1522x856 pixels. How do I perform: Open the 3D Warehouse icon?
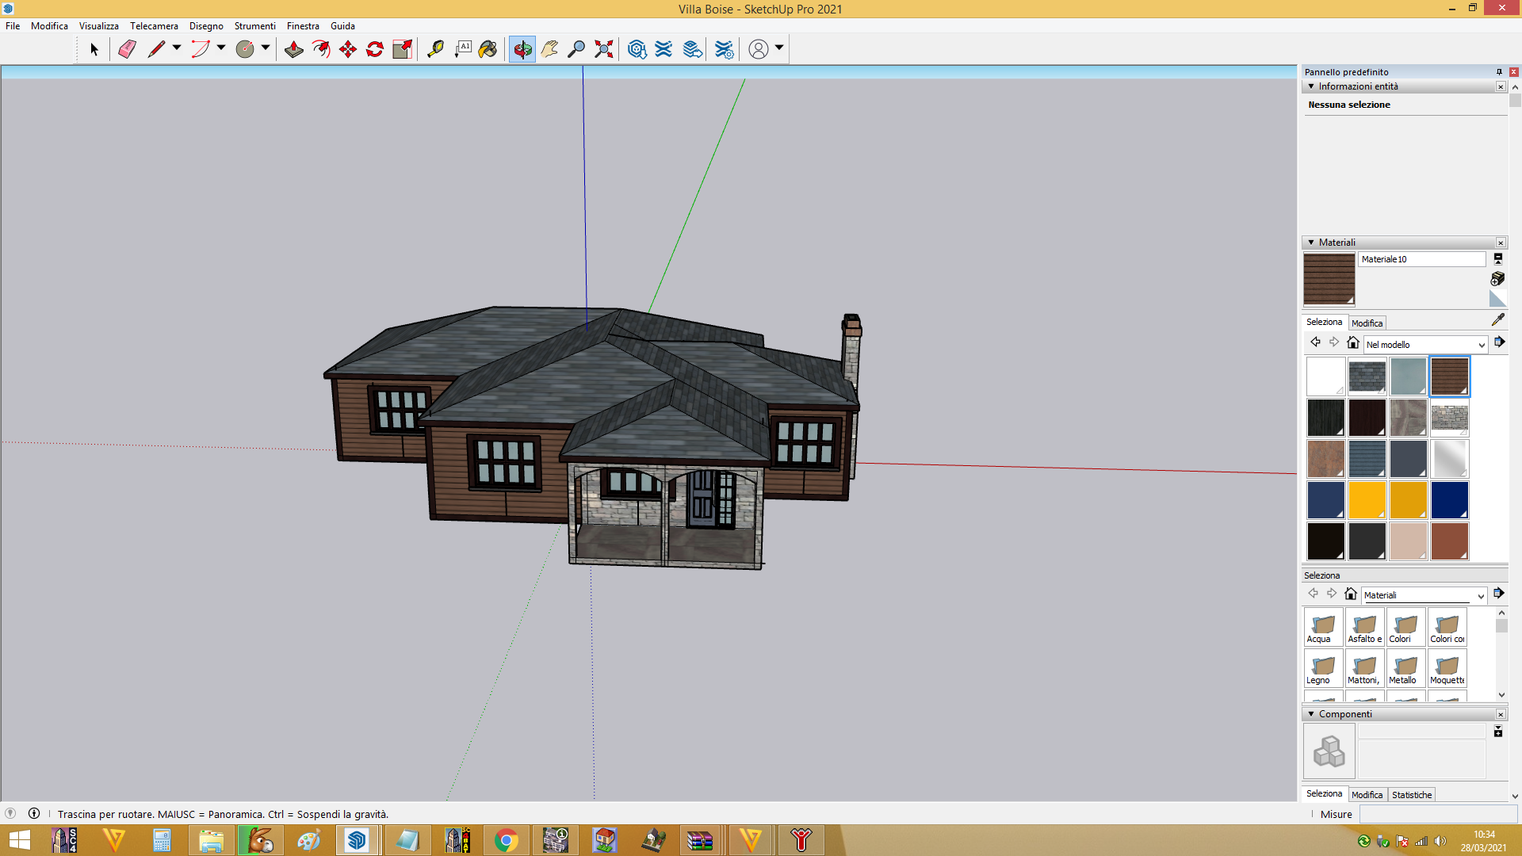pos(637,49)
